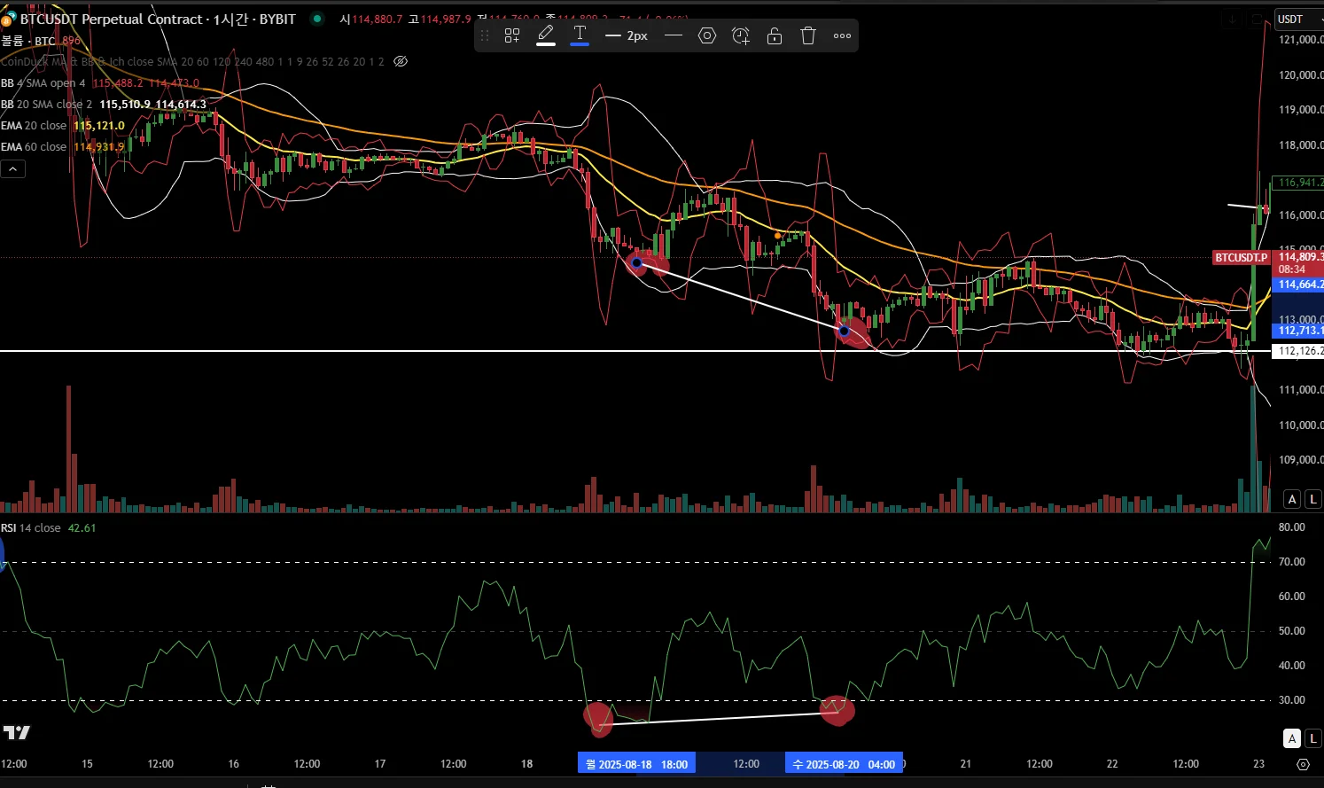This screenshot has width=1324, height=788.
Task: Toggle log scale on the main price pane
Action: pos(1313,499)
